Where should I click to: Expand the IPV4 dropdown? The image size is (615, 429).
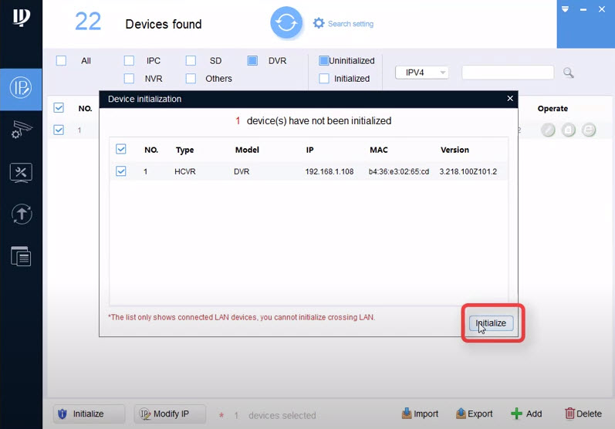421,73
